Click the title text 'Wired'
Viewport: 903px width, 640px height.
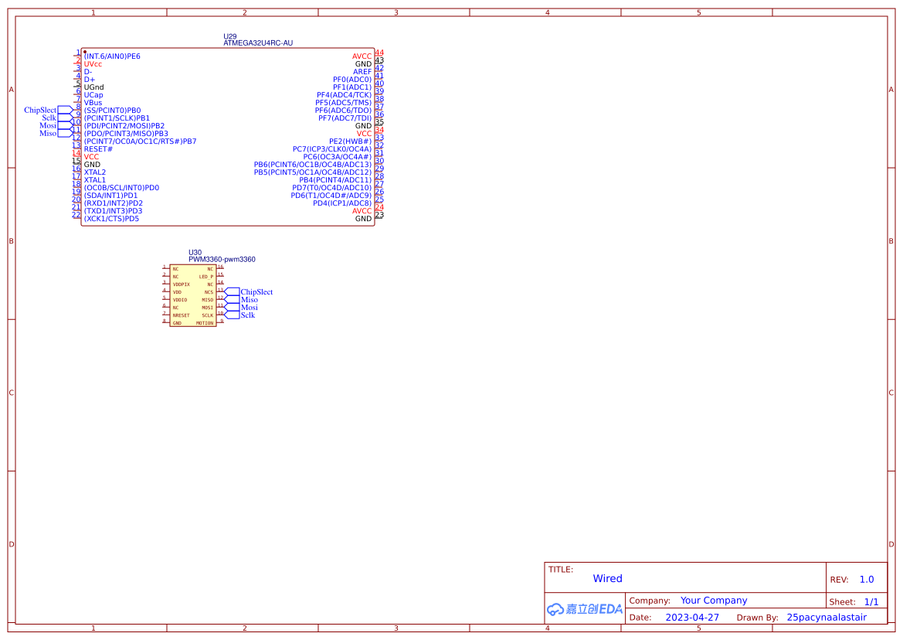tap(607, 578)
